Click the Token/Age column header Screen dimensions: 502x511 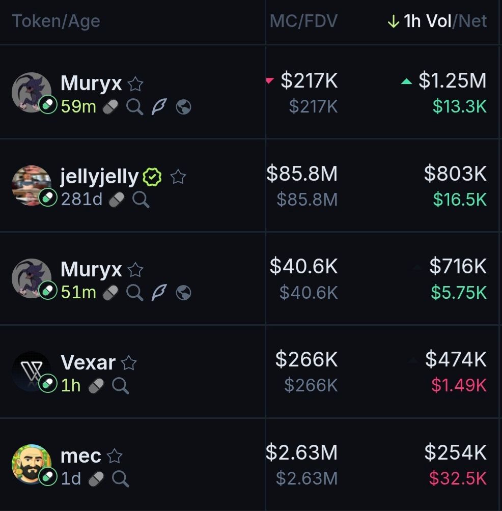(56, 21)
